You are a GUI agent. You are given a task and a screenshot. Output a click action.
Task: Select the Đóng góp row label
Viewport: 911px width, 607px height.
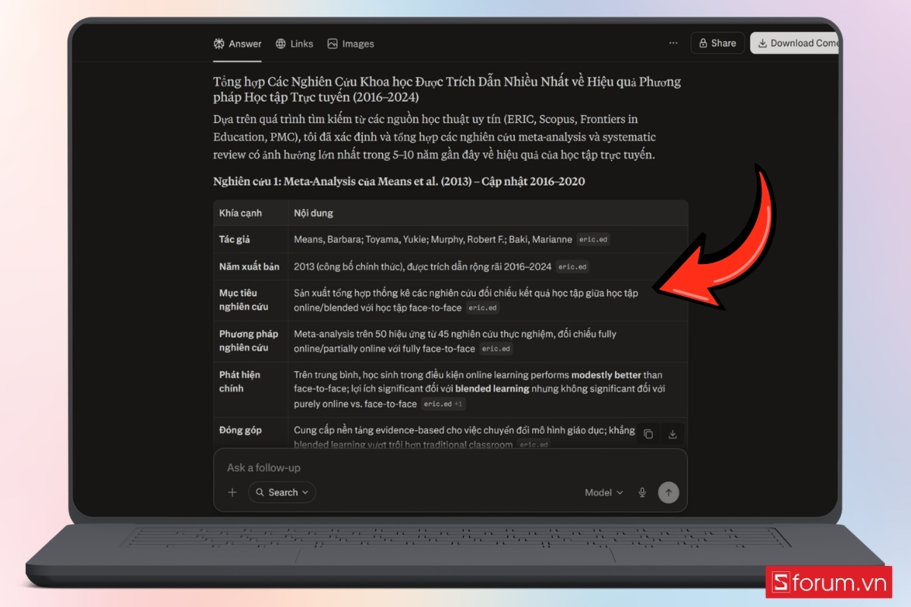tap(241, 430)
